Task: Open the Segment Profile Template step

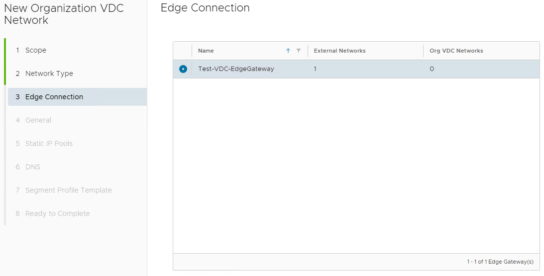Action: (x=69, y=190)
